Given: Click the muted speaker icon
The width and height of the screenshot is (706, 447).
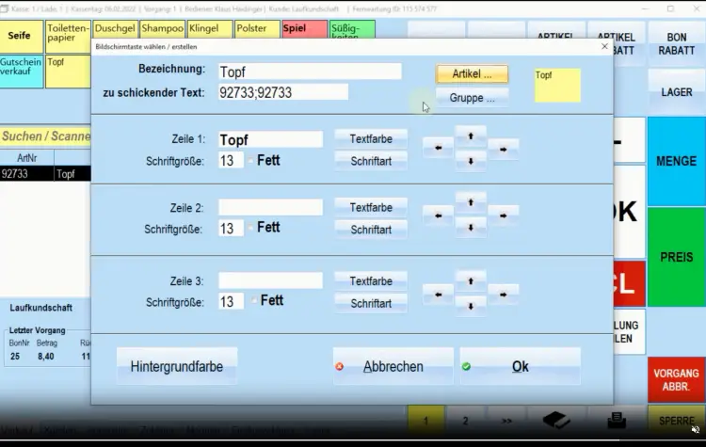Looking at the screenshot, I should (x=696, y=429).
